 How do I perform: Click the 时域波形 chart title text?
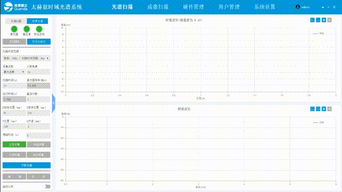pos(184,20)
